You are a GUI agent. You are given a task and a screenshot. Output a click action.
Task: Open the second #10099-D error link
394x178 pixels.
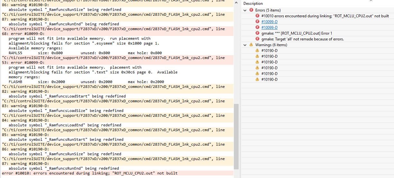tap(270, 28)
